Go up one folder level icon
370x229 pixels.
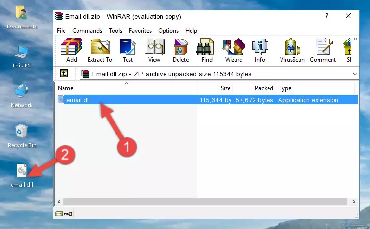coord(64,73)
